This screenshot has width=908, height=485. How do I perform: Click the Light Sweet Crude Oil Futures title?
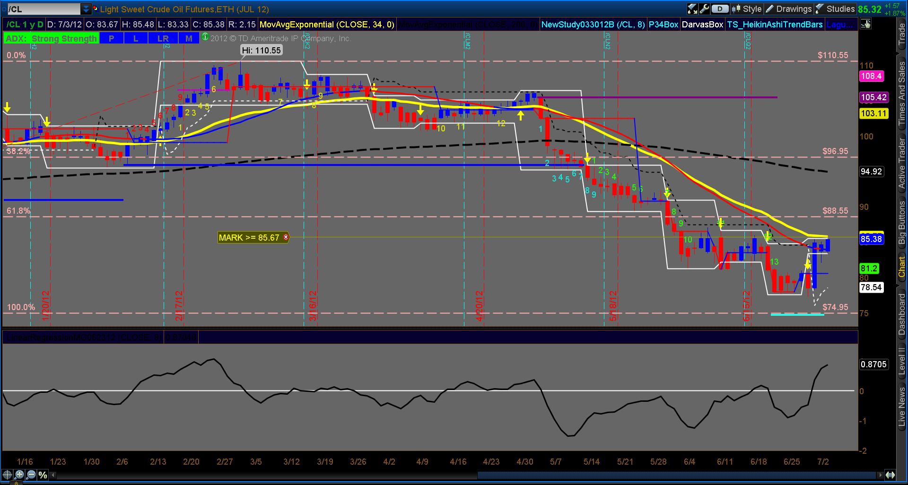pyautogui.click(x=184, y=9)
